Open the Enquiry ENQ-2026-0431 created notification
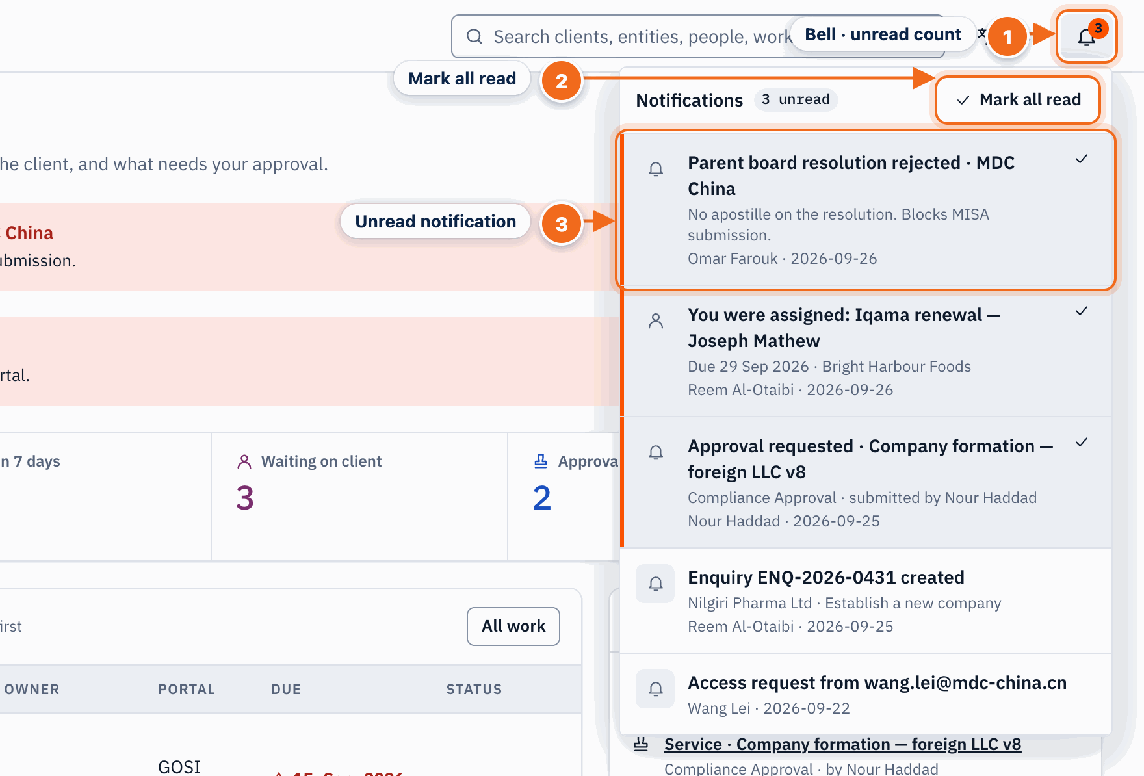The width and height of the screenshot is (1144, 776). (866, 601)
